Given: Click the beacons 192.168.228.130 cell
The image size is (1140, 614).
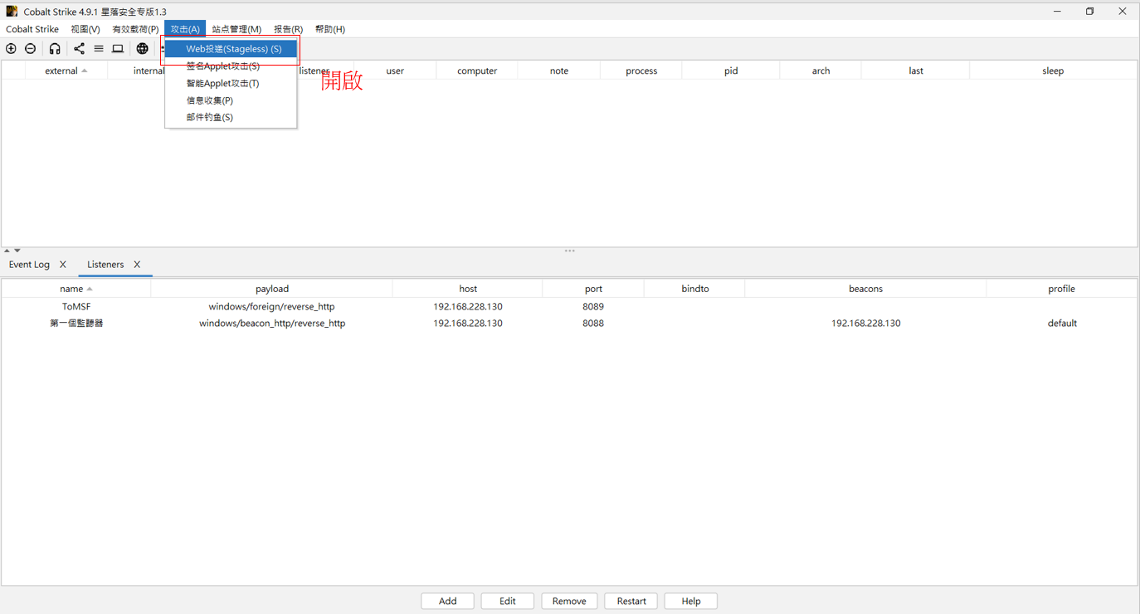Looking at the screenshot, I should [x=865, y=324].
